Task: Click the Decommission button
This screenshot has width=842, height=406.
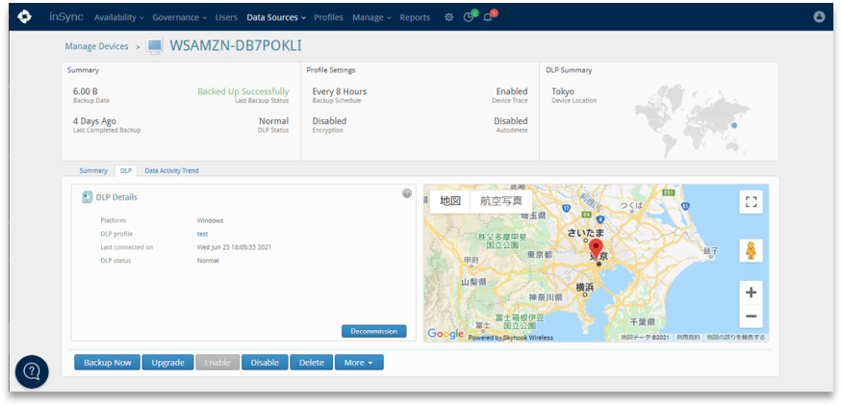Action: coord(373,331)
